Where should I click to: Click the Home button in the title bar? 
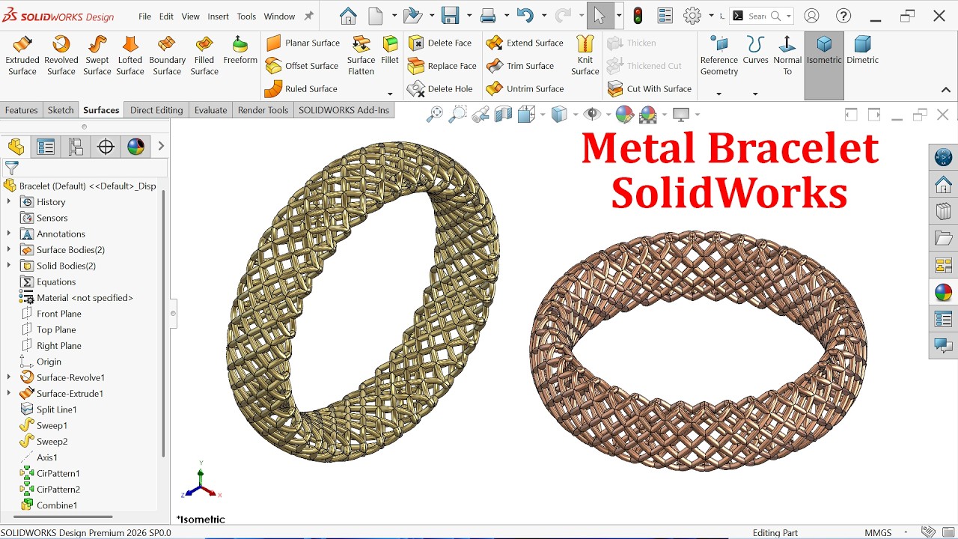[348, 16]
